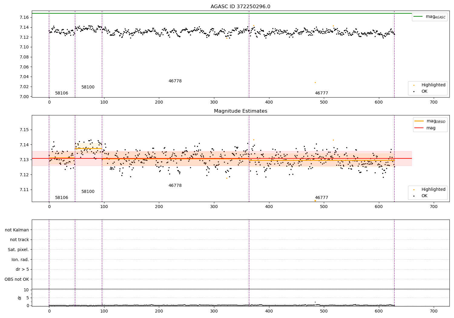
Task: Click obsid label 58106 in the AGASC ID plot
Action: [62, 93]
